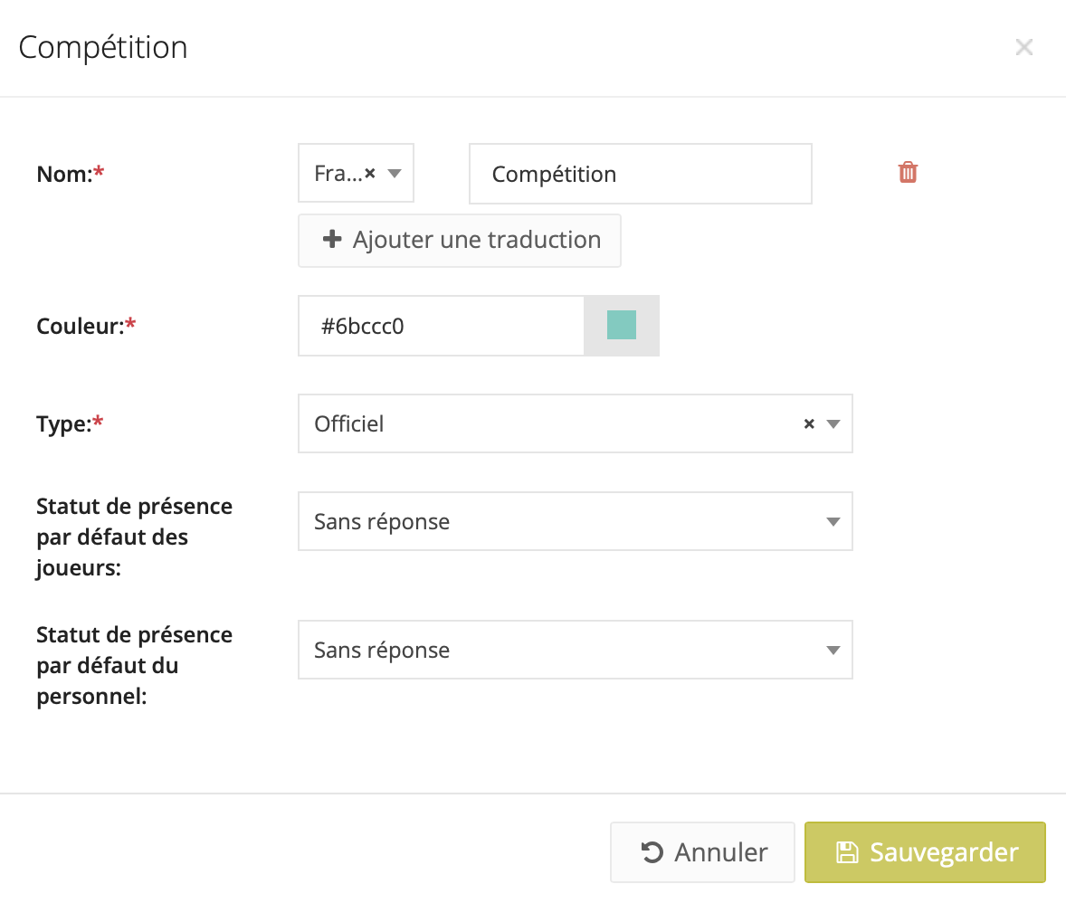The image size is (1066, 903).
Task: Delete the Compétition translation with trash icon
Action: tap(908, 173)
